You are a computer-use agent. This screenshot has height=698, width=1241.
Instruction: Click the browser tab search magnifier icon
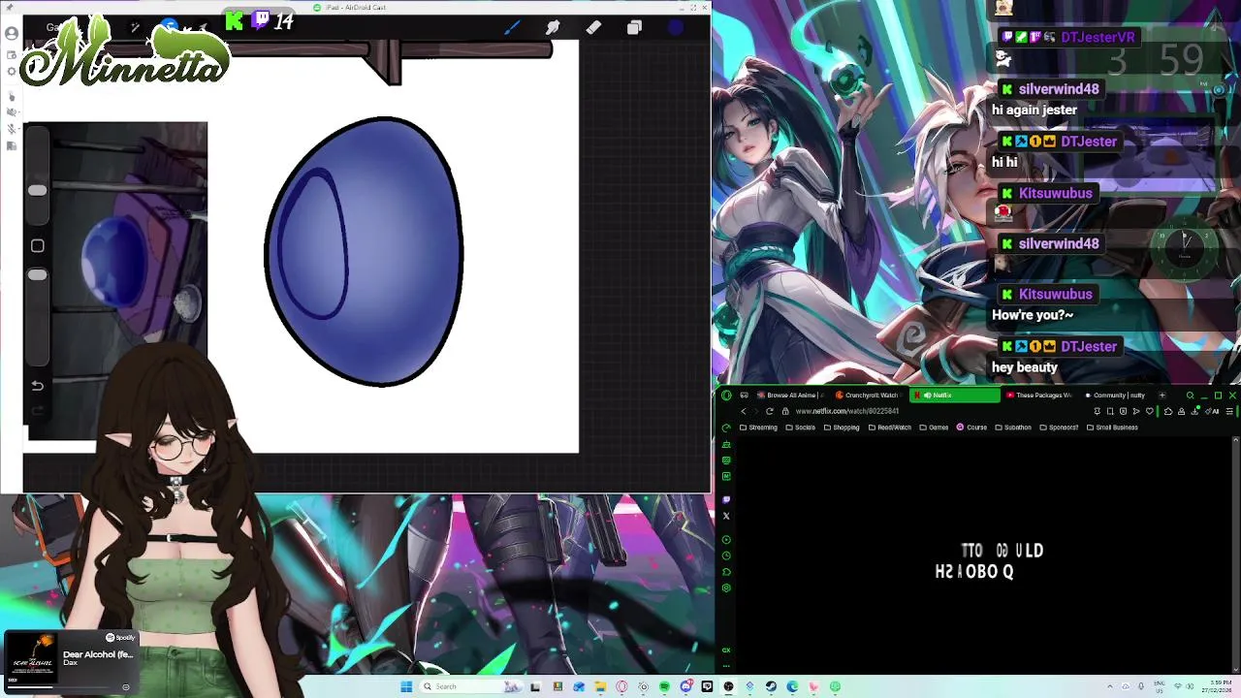pos(1190,396)
